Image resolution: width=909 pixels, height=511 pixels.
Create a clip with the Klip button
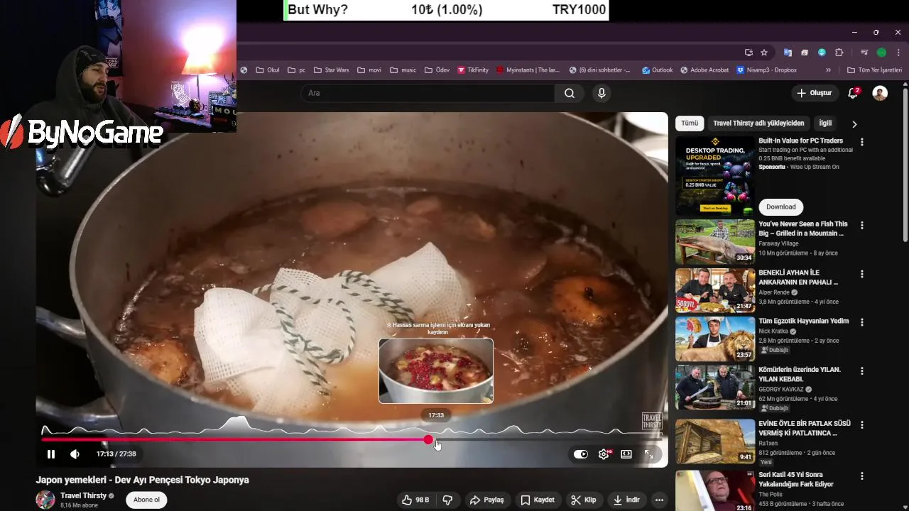pyautogui.click(x=584, y=500)
